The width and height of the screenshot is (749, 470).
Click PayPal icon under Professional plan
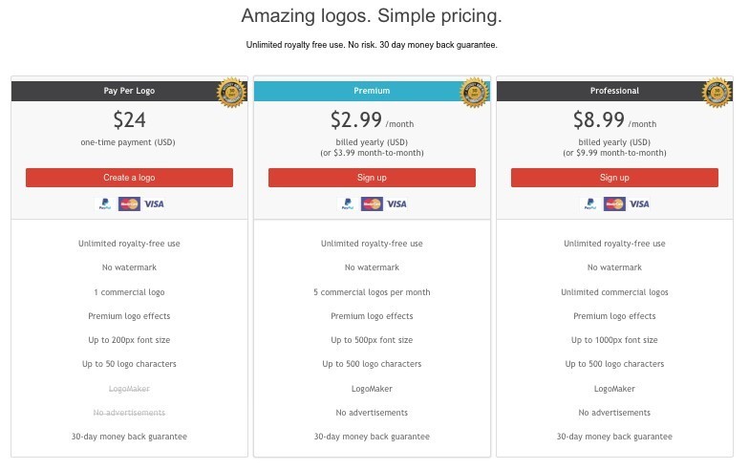click(590, 204)
